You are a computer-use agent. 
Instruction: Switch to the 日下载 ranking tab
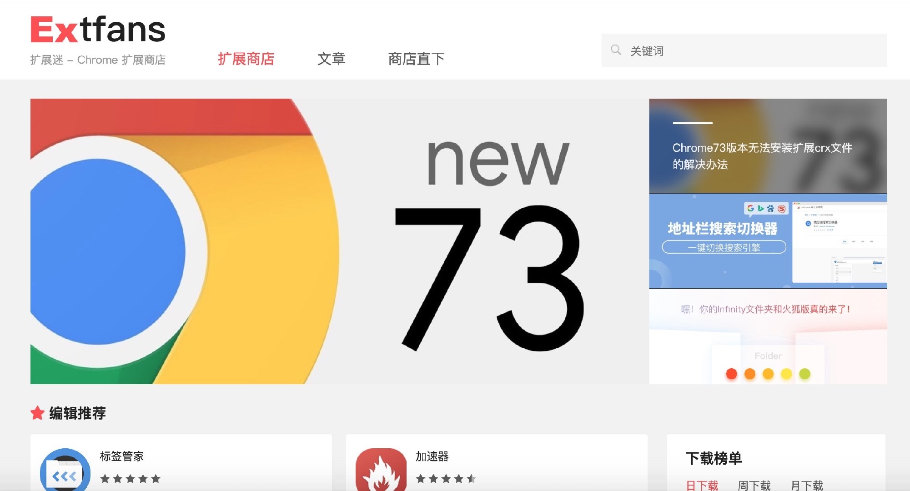(702, 486)
